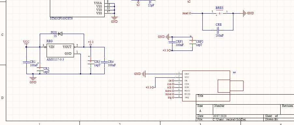Select capacitor CR3 designator
The width and height of the screenshot is (294, 125).
click(x=97, y=62)
